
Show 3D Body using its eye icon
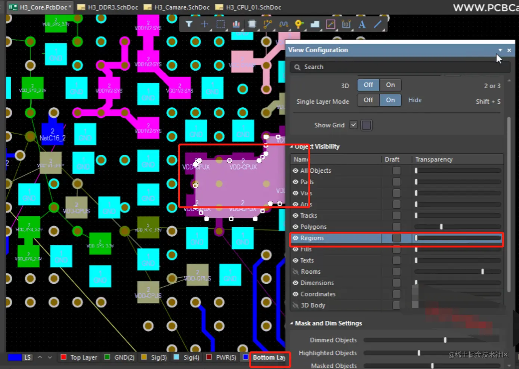click(x=296, y=305)
